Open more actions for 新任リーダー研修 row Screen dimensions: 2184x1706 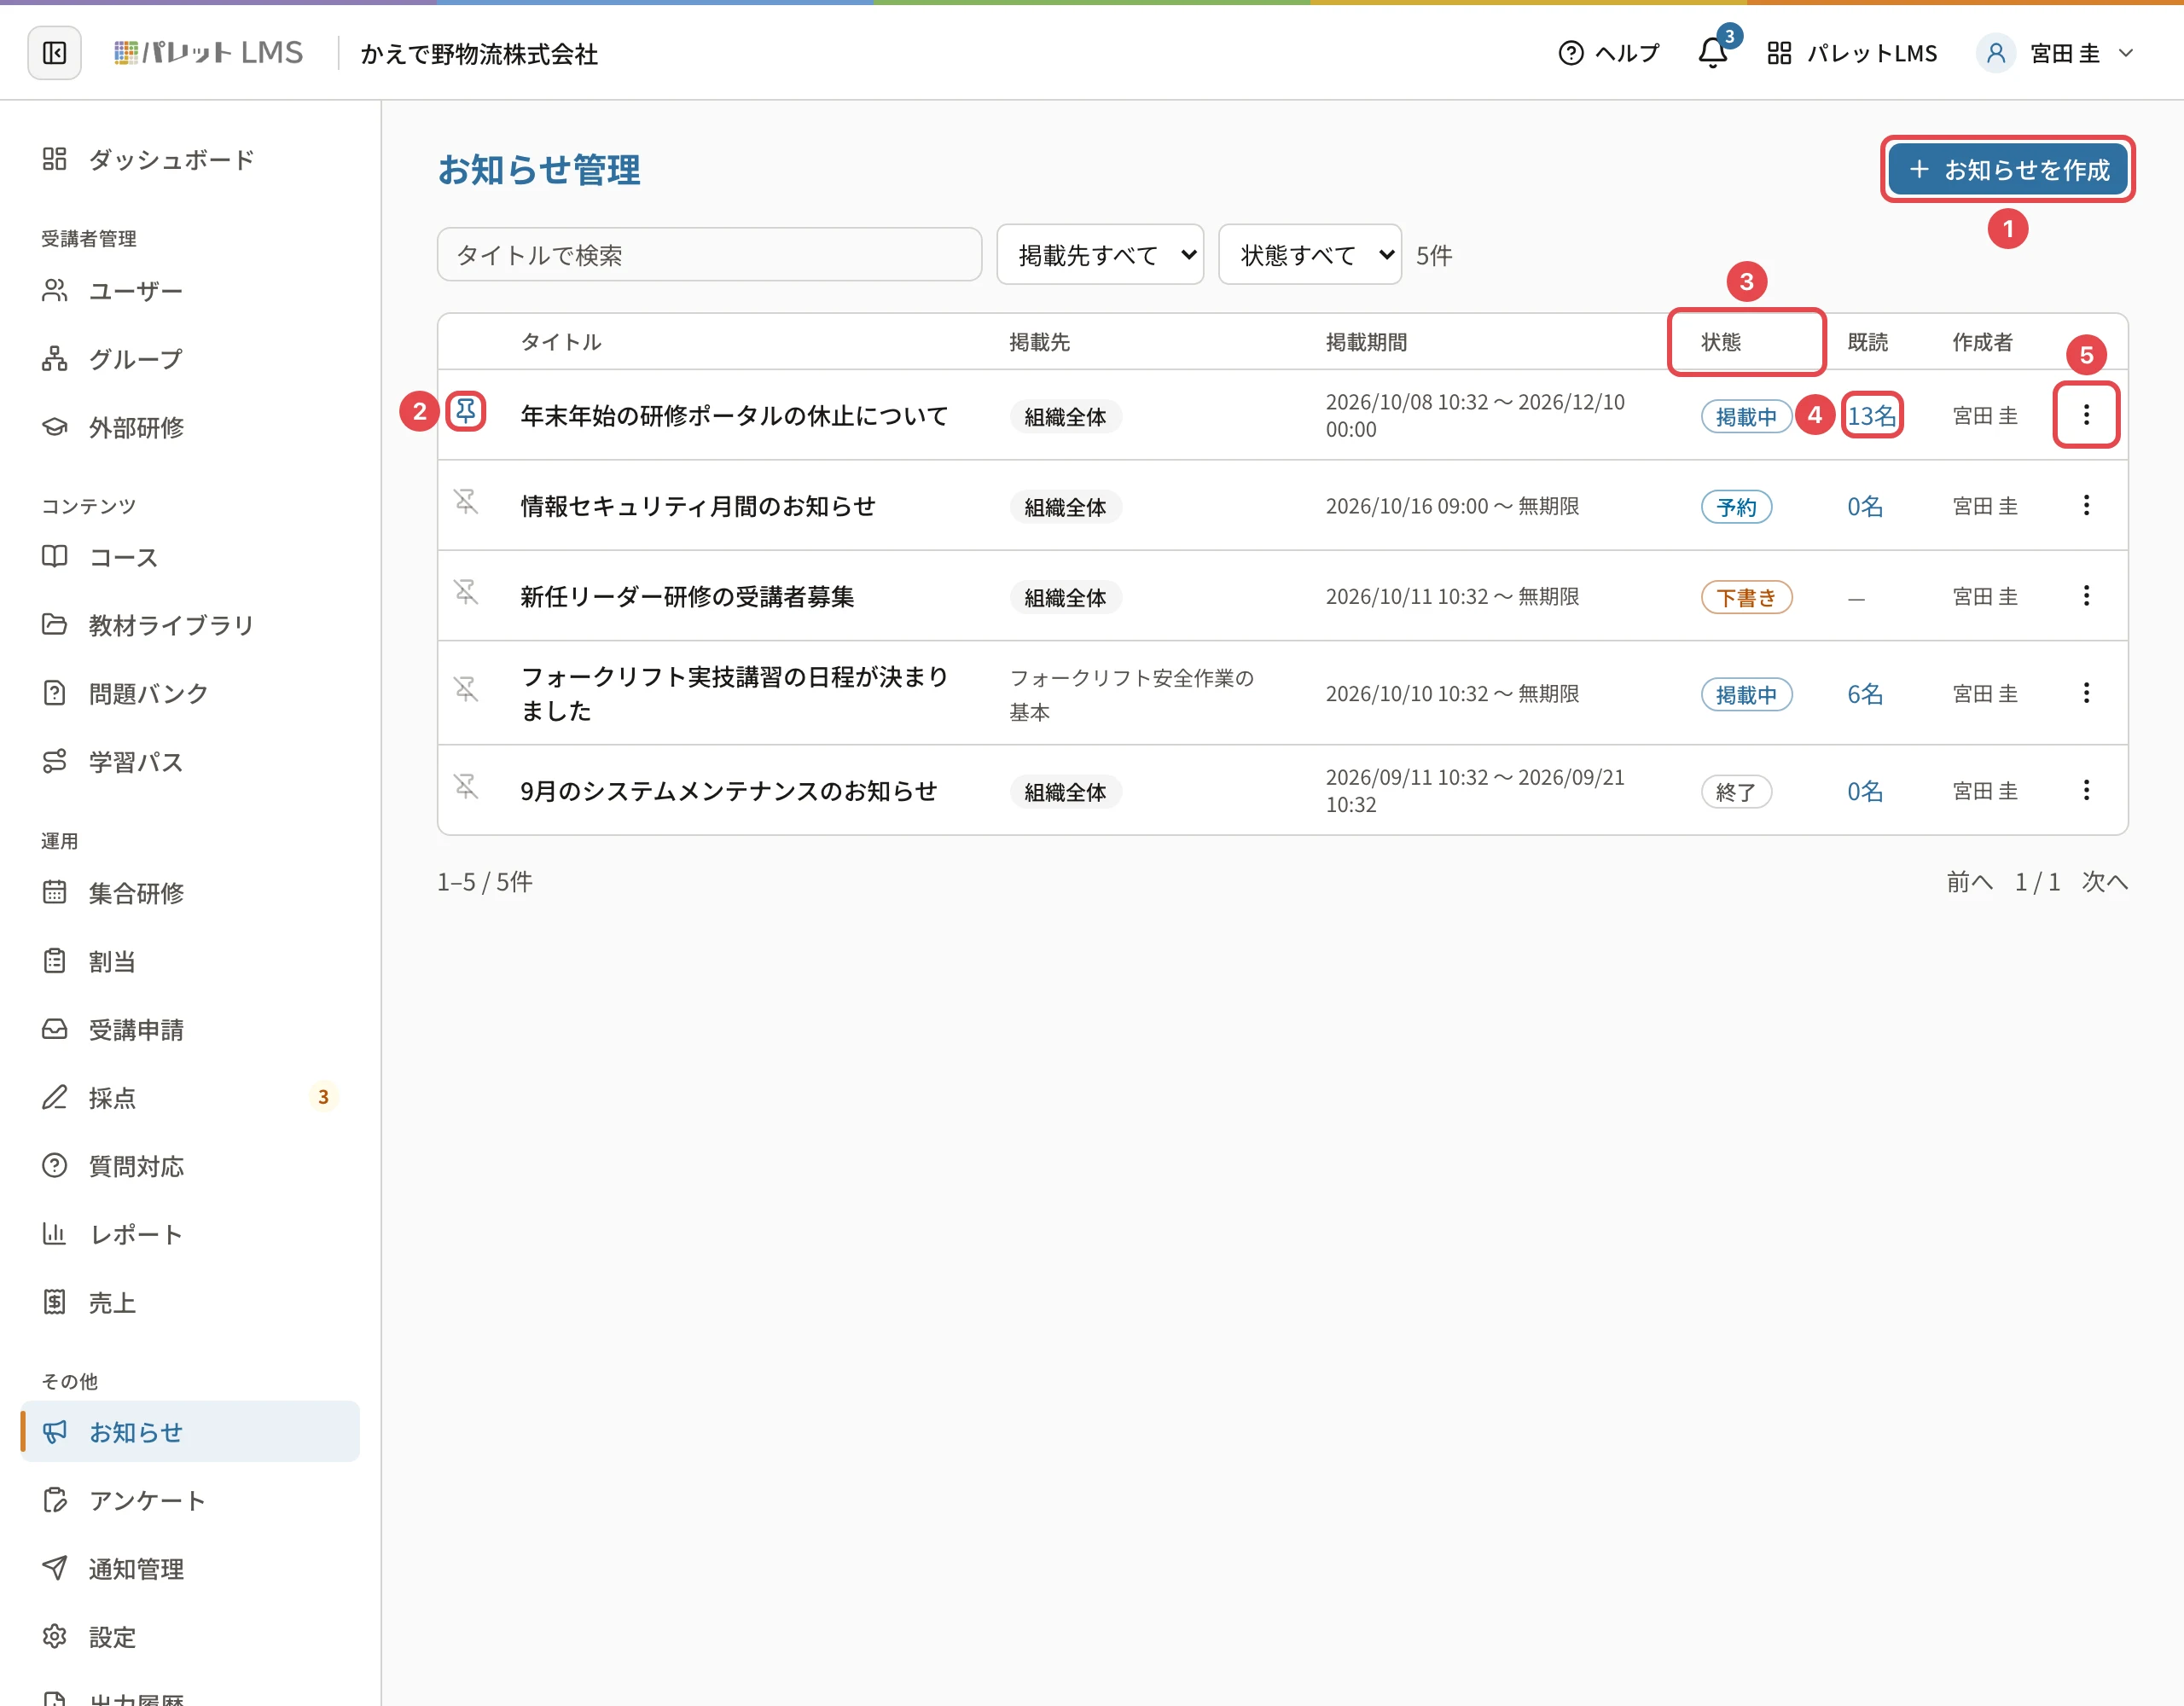(x=2086, y=596)
